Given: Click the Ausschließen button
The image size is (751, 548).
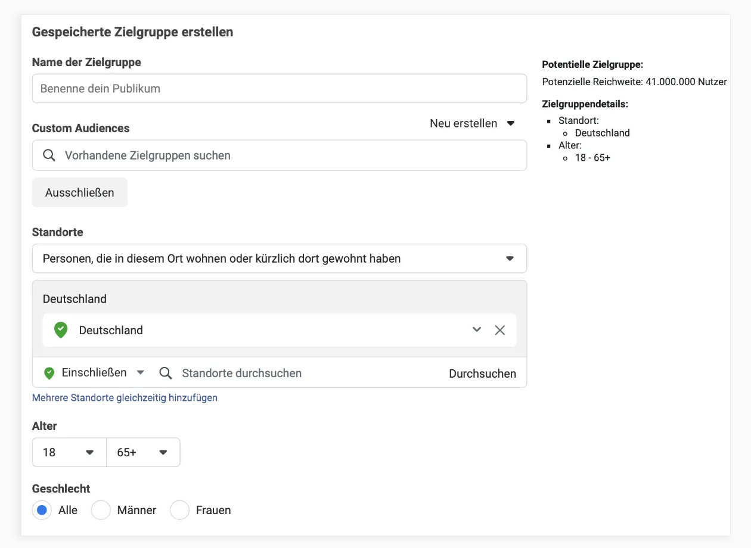Looking at the screenshot, I should click(x=80, y=192).
